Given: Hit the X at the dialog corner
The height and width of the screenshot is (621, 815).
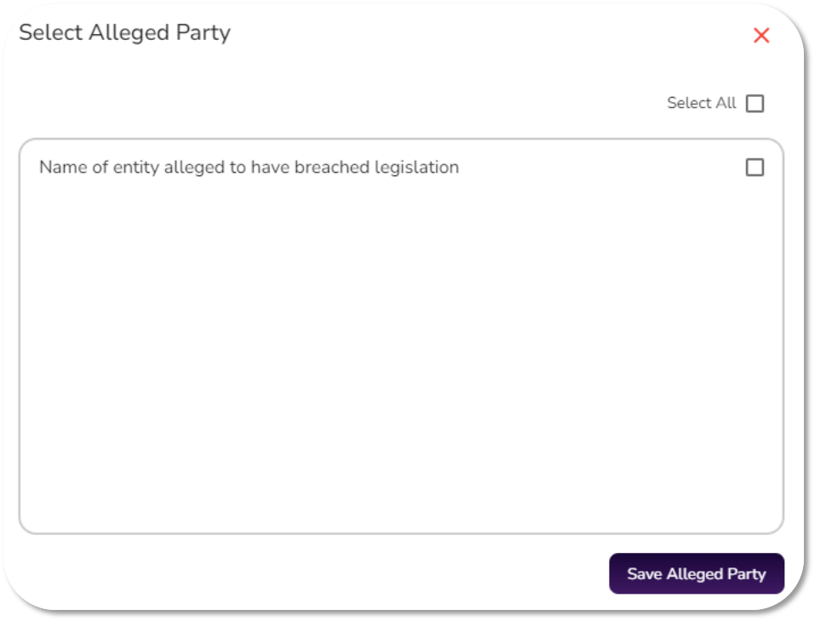Looking at the screenshot, I should pyautogui.click(x=761, y=36).
